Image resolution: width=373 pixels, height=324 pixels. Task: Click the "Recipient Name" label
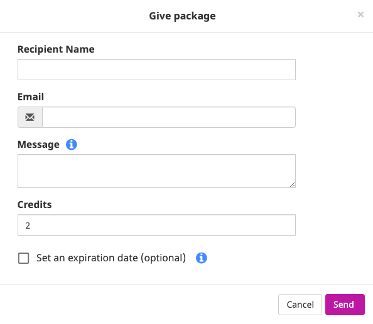point(56,50)
